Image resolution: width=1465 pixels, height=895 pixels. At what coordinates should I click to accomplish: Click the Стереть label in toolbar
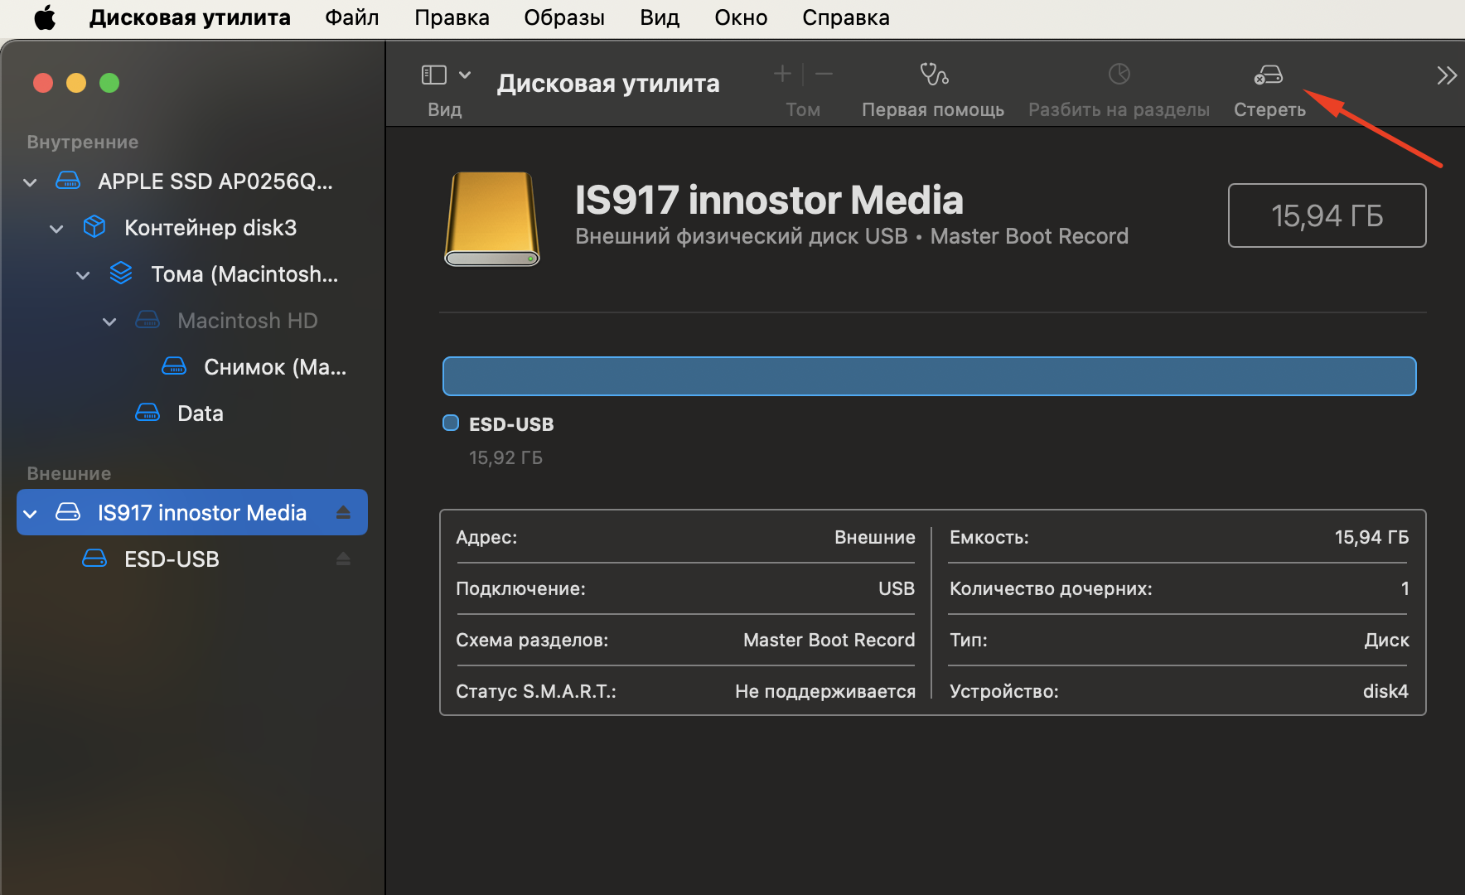click(x=1269, y=109)
